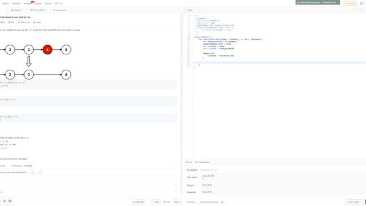Click the Premium button
366x206 pixels.
tap(350, 3)
